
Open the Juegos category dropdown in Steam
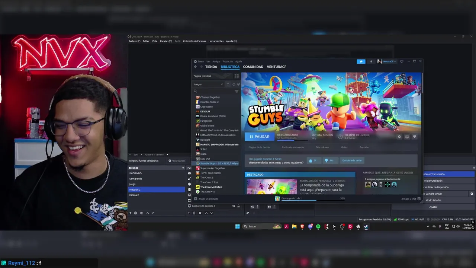pyautogui.click(x=208, y=84)
